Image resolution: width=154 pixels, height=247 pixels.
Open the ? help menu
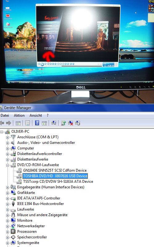click(48, 115)
